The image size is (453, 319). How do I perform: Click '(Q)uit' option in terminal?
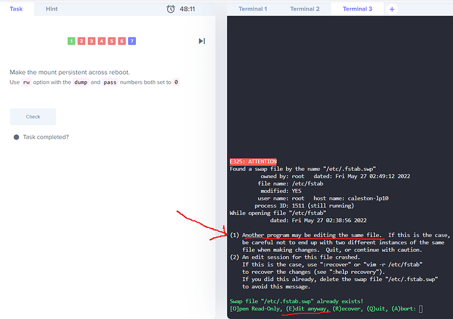[x=377, y=309]
